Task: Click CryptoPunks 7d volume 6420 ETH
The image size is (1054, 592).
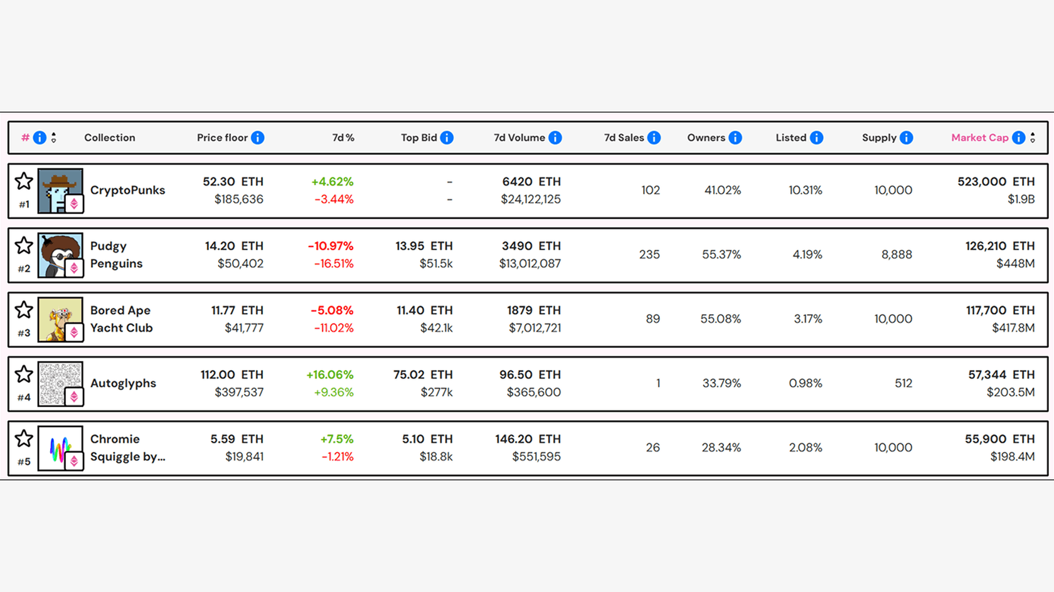Action: [531, 181]
